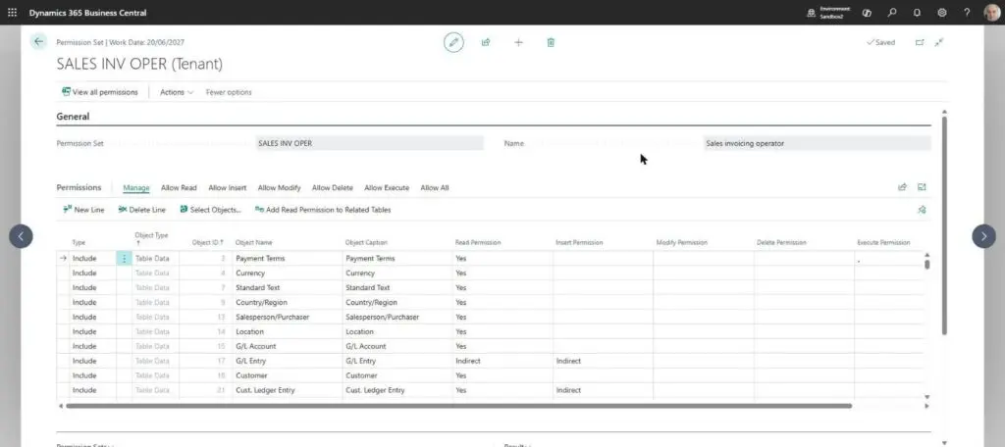Click the Permissions section title
Screen dimensions: 1005x447
79,187
